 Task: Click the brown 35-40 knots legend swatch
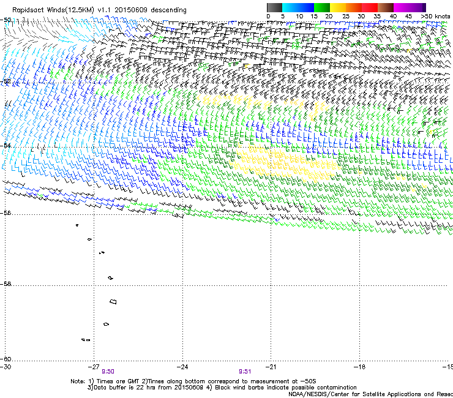point(386,7)
